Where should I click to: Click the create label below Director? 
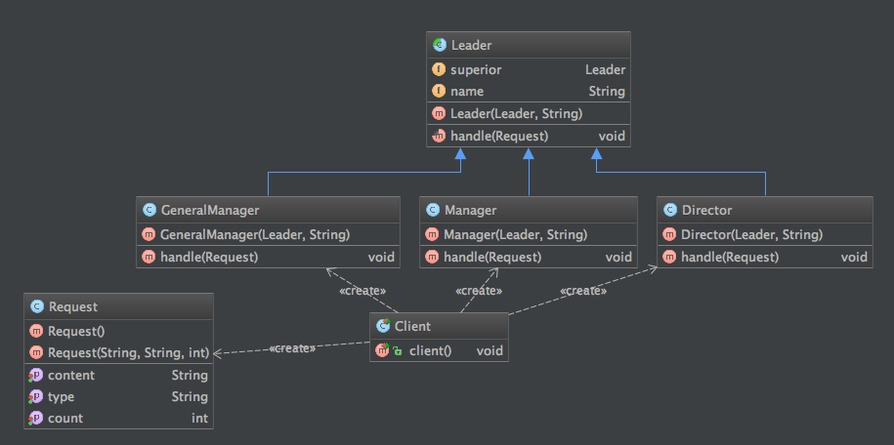point(582,291)
